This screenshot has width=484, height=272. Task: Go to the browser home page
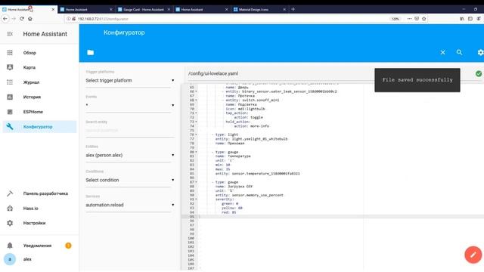coord(30,19)
